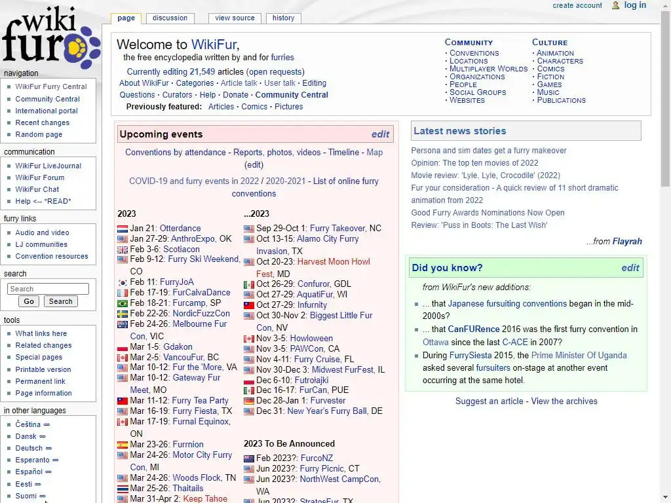The image size is (671, 503).
Task: Click the Poland flag next to Futrołajki
Action: tap(248, 381)
